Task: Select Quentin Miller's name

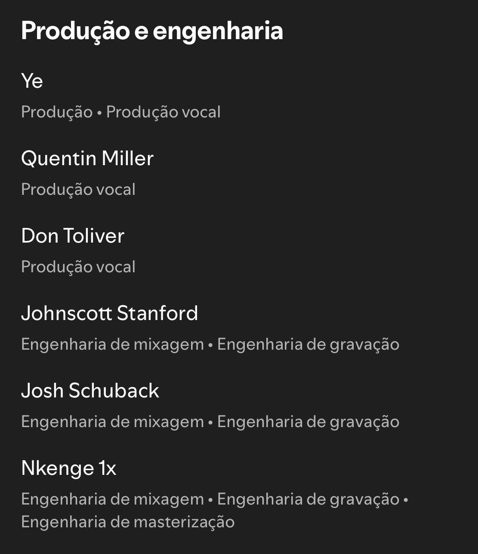Action: pyautogui.click(x=87, y=158)
